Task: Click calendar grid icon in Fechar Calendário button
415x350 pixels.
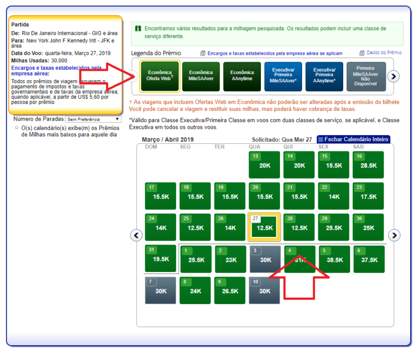Action: [x=320, y=140]
